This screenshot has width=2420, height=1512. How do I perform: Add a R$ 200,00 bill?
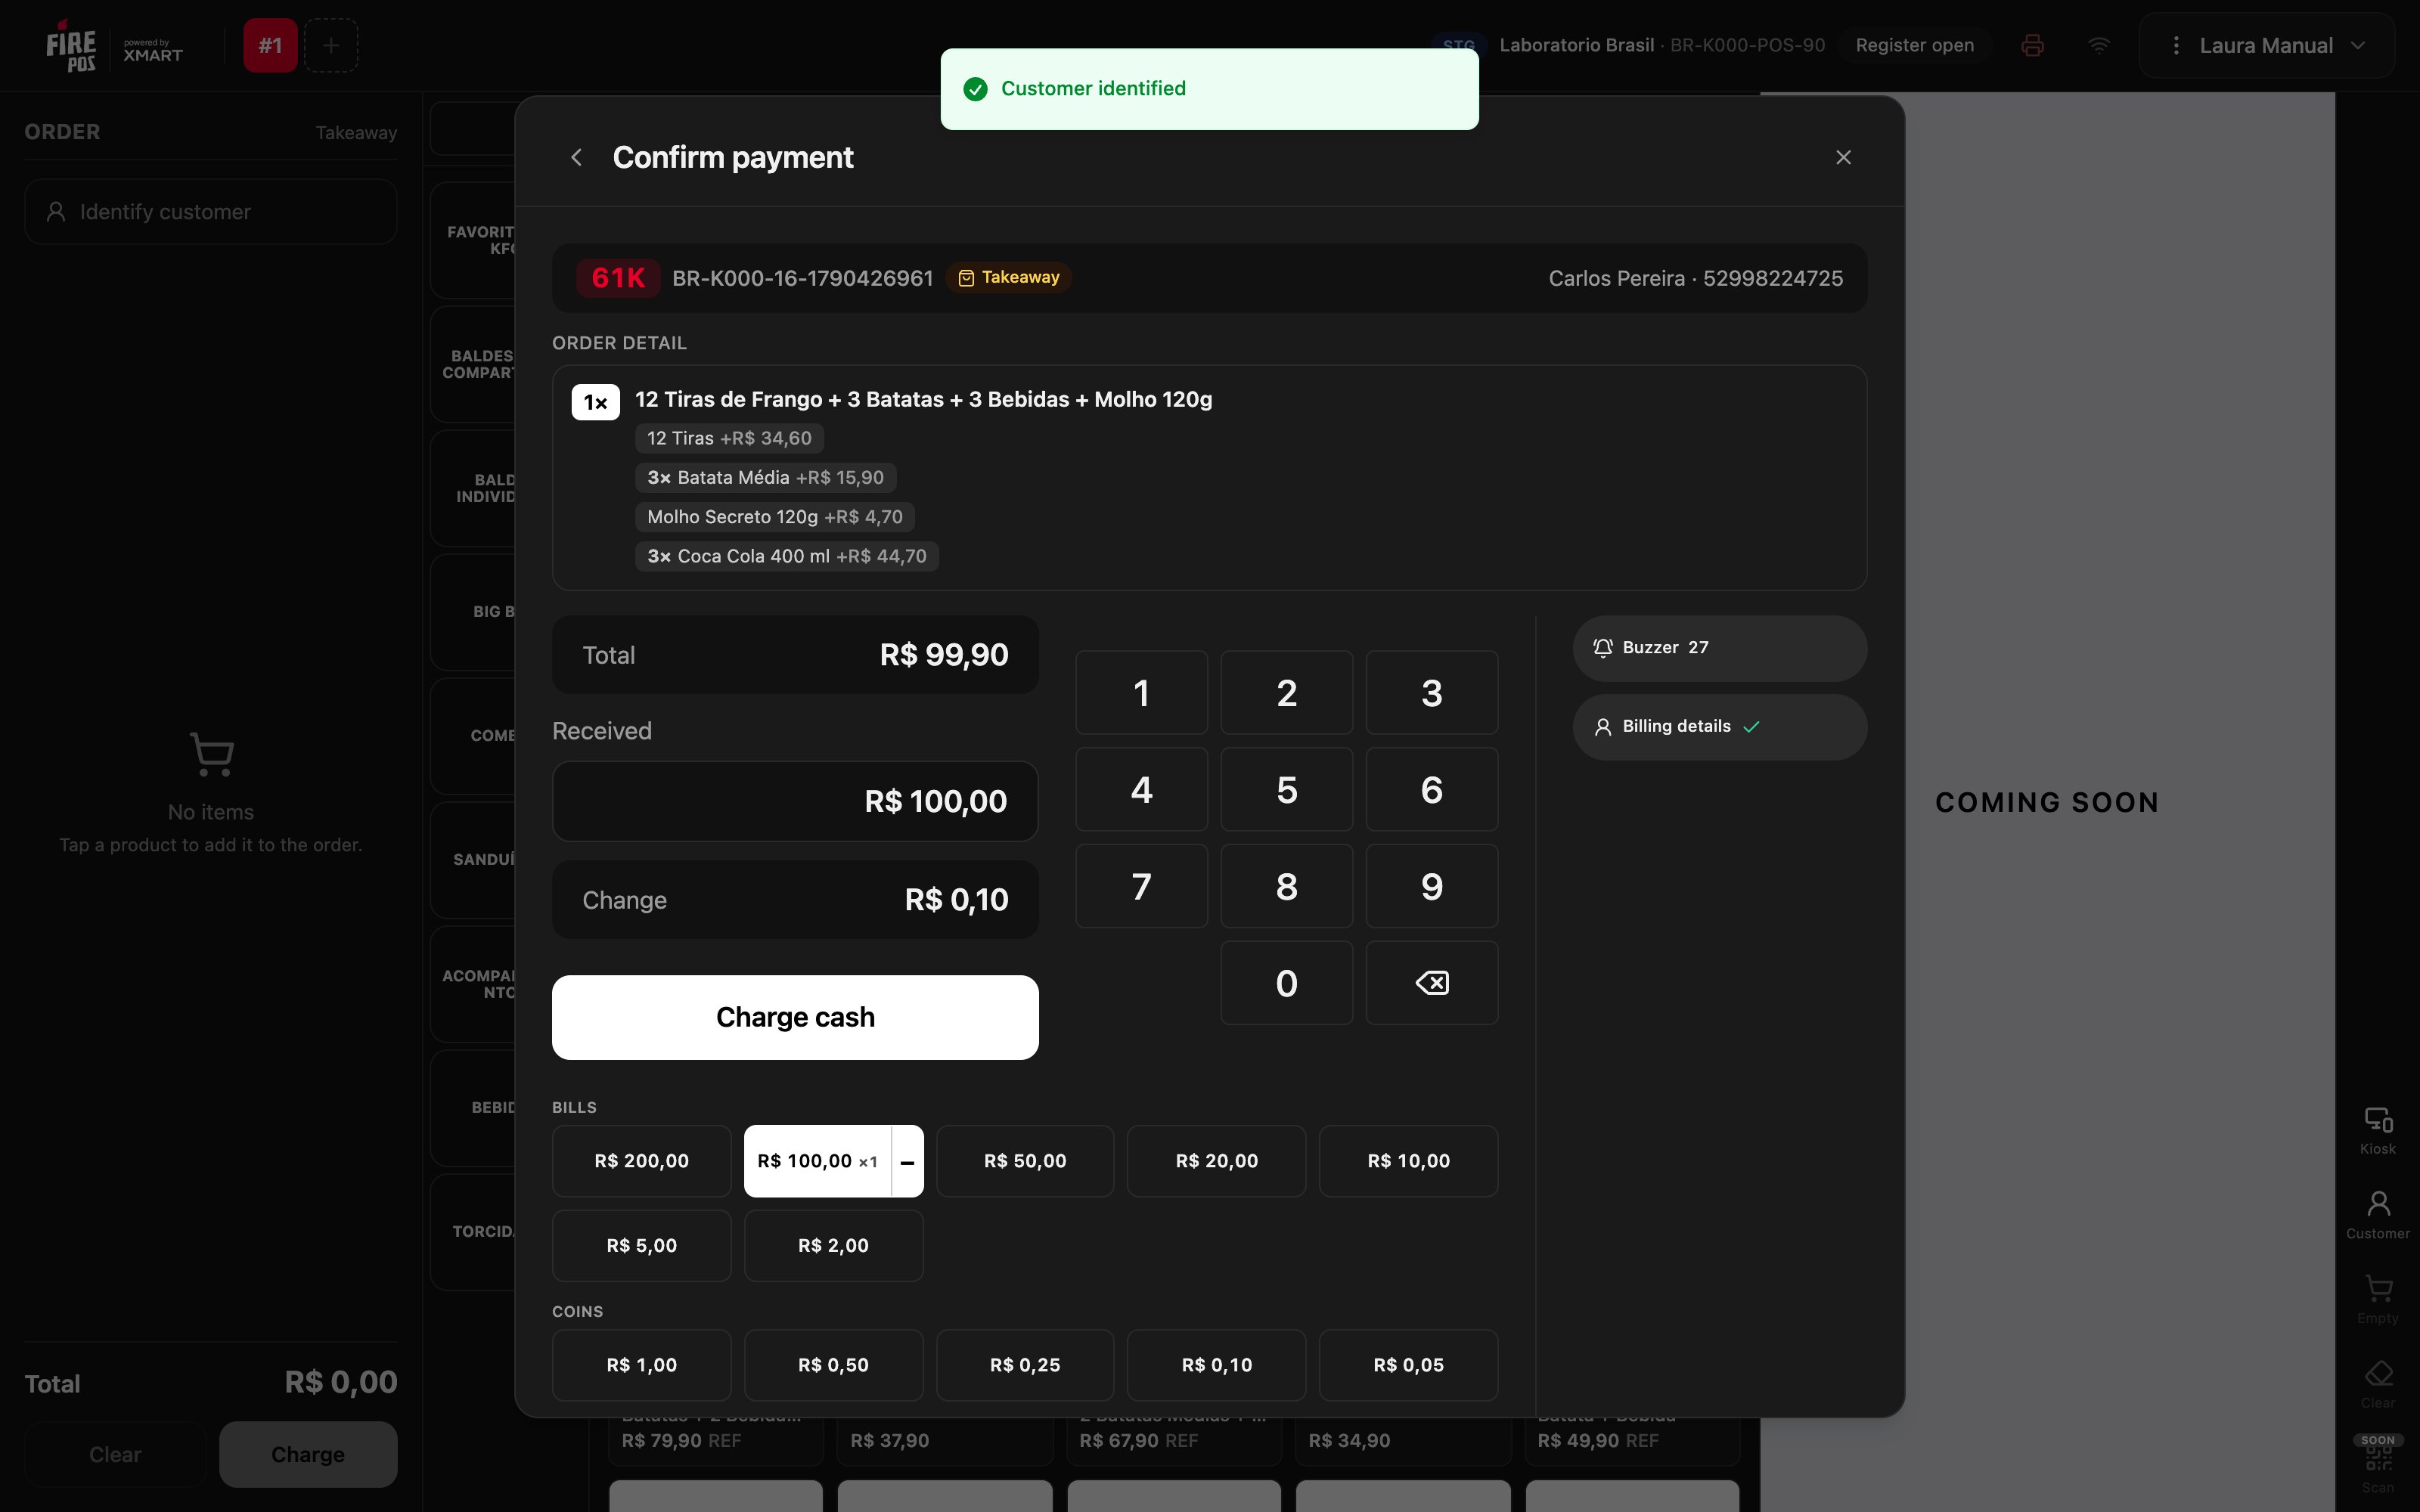coord(642,1161)
